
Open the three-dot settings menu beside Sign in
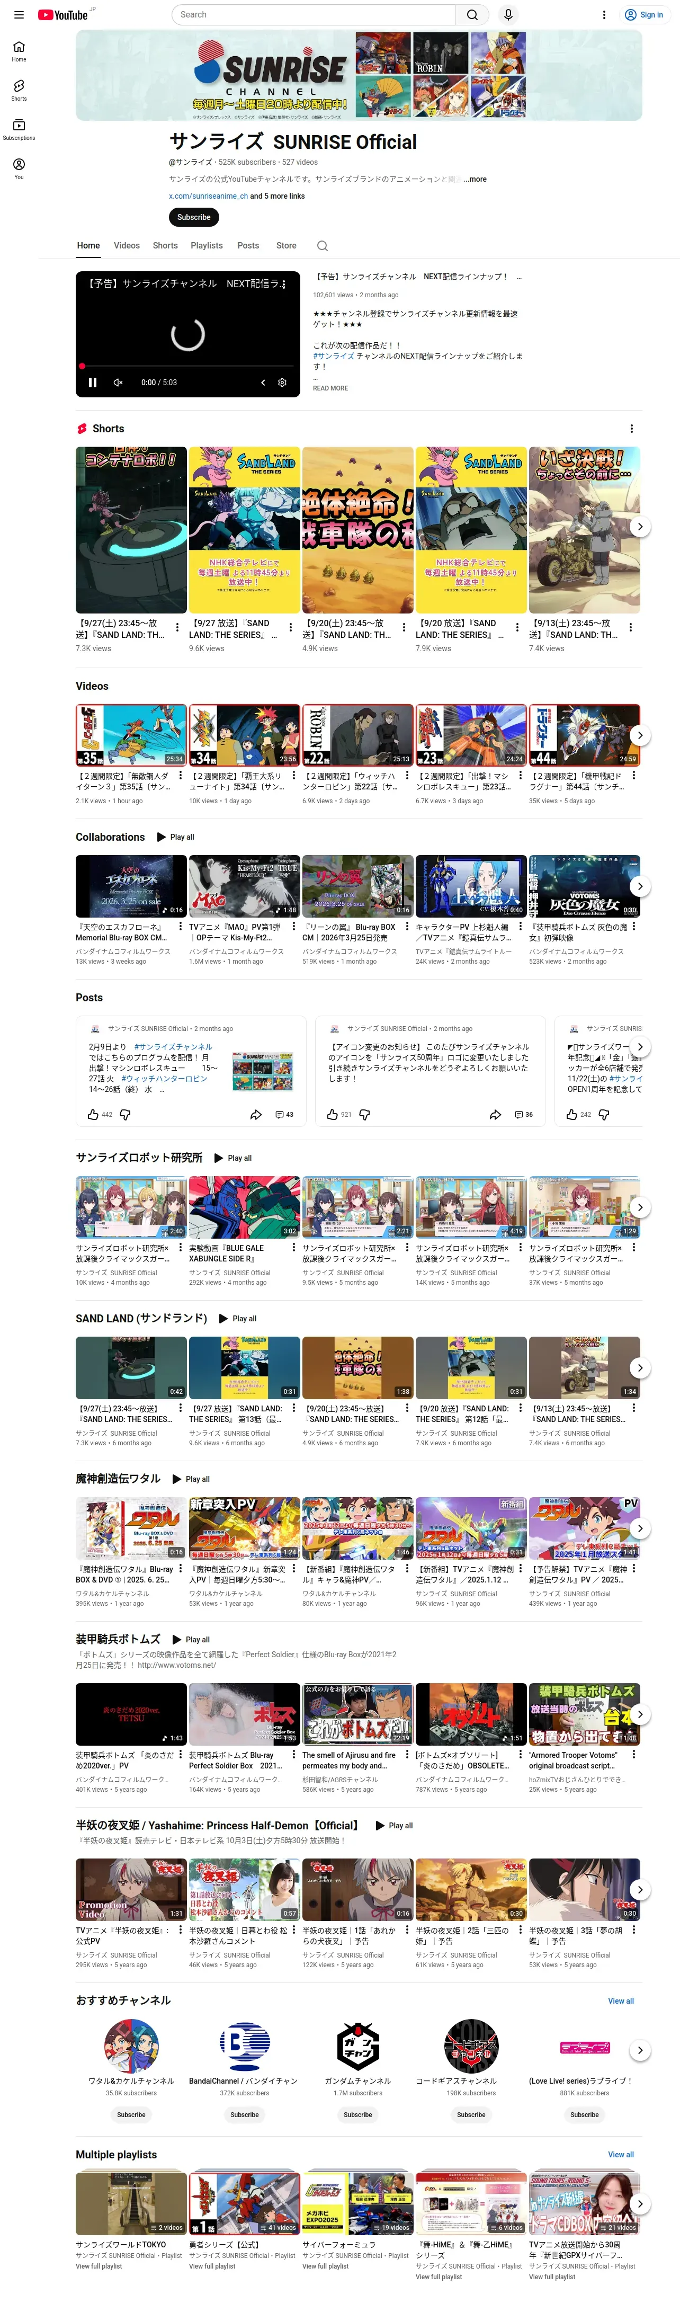(604, 15)
